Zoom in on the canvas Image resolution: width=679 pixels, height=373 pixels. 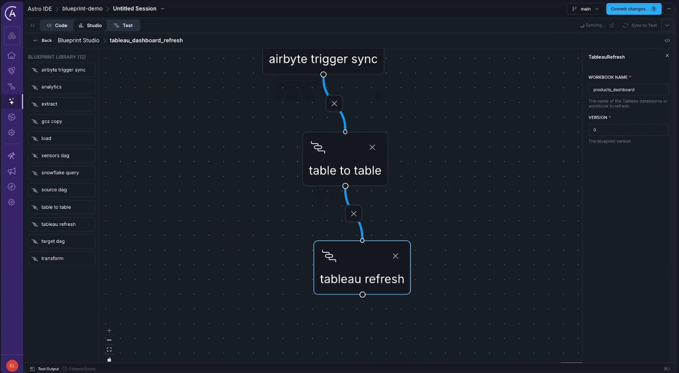(x=109, y=330)
